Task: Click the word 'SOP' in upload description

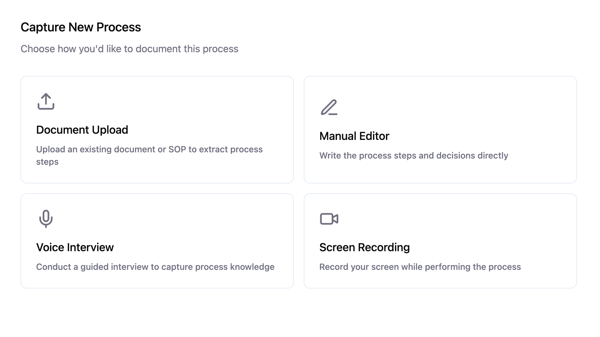Action: pyautogui.click(x=177, y=150)
